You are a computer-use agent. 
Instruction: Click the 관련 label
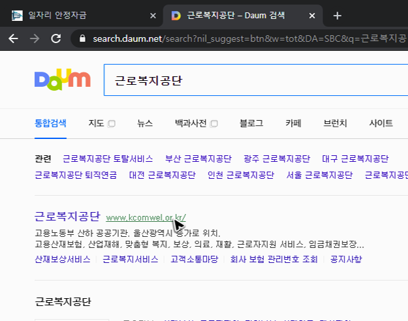click(x=43, y=159)
